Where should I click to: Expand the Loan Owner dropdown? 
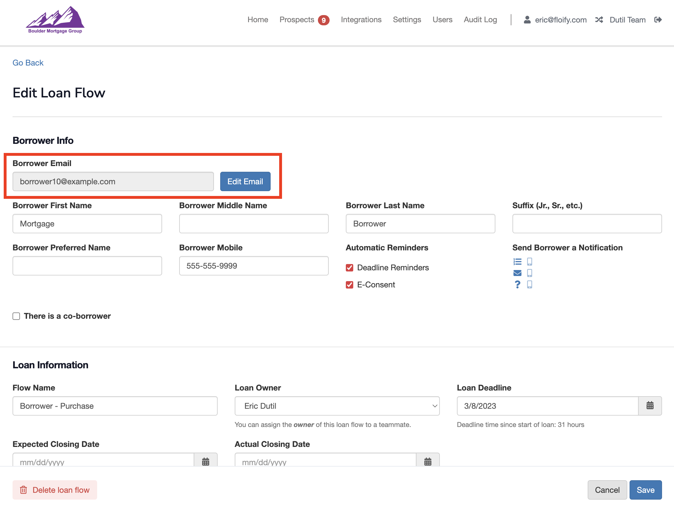[337, 406]
